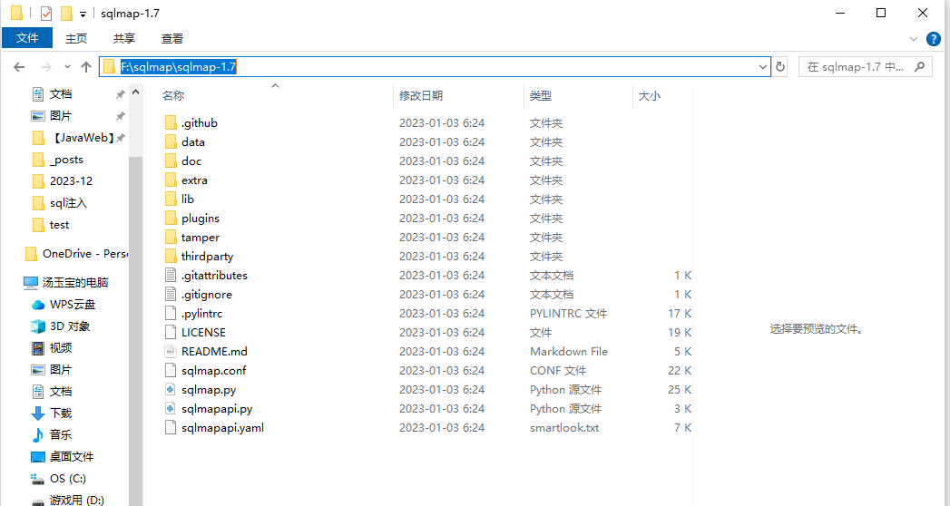Image resolution: width=950 pixels, height=506 pixels.
Task: Open 下载 download arrow icon
Action: (x=37, y=414)
